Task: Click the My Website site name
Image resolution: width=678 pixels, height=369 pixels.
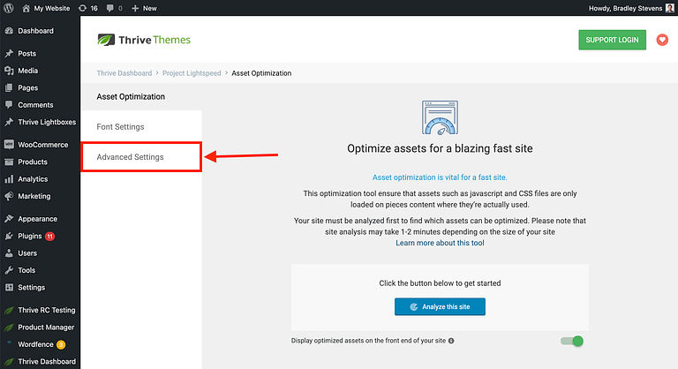Action: tap(52, 8)
